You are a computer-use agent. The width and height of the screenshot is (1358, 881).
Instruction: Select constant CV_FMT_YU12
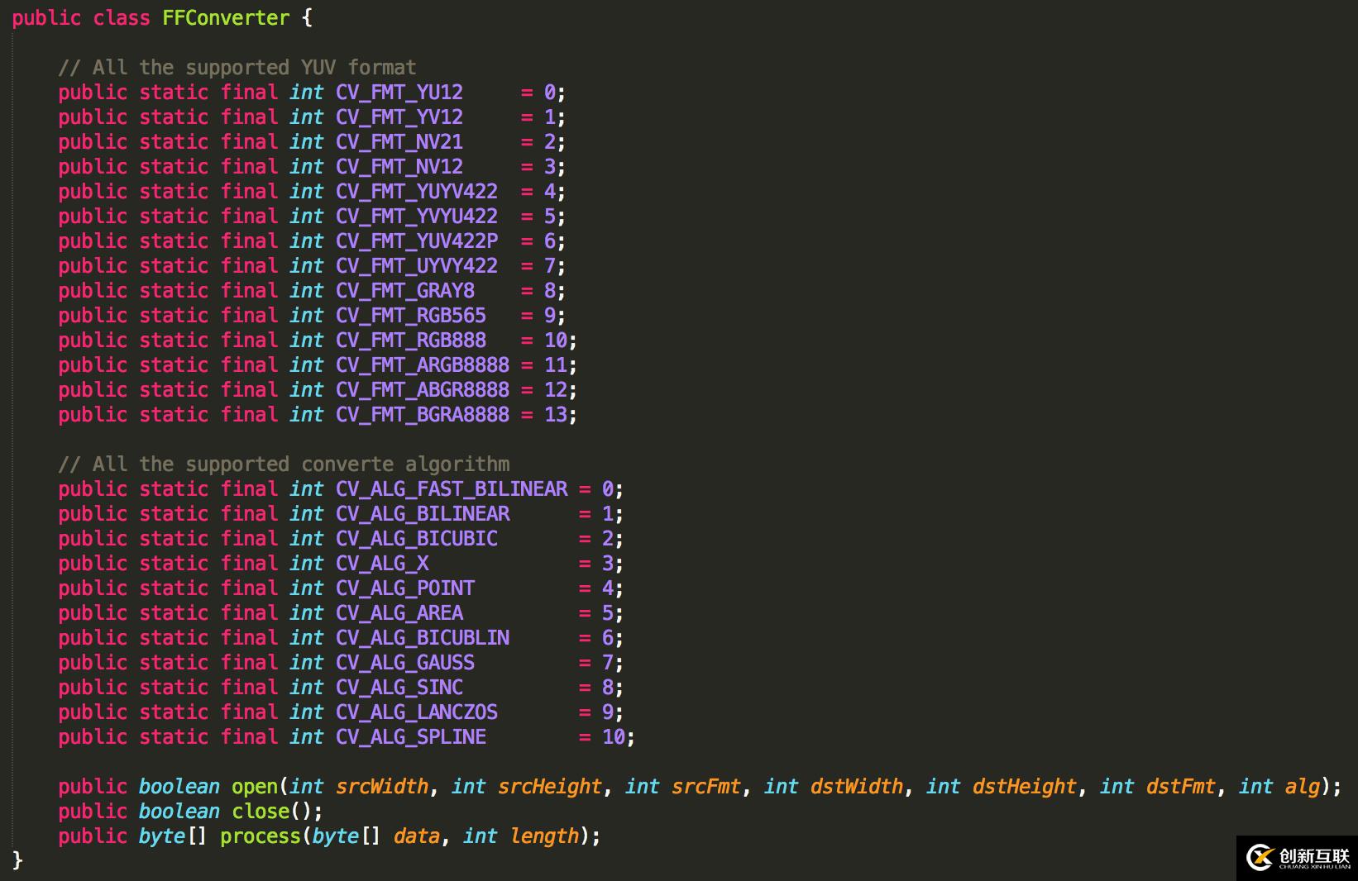pyautogui.click(x=399, y=92)
